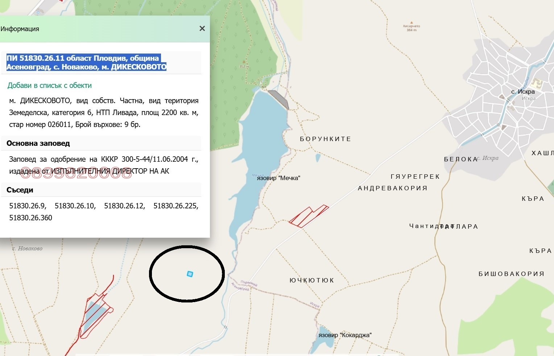Click the 'Основна заповед' section header
This screenshot has width=554, height=356.
coord(38,143)
